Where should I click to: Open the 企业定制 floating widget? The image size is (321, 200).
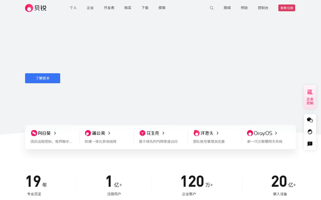coord(310,97)
